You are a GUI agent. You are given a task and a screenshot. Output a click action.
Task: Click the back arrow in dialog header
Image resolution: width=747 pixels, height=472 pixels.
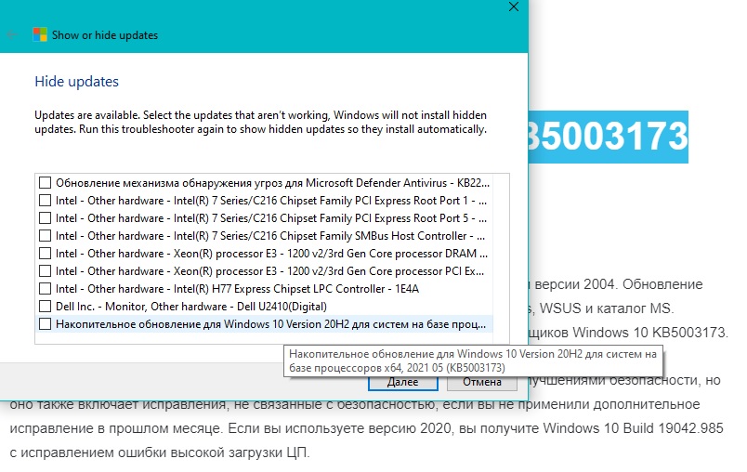click(x=12, y=34)
